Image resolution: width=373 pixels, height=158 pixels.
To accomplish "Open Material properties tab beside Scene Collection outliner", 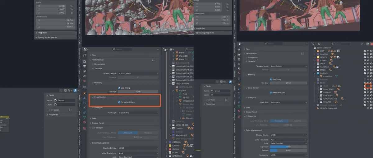I will 239,111.
